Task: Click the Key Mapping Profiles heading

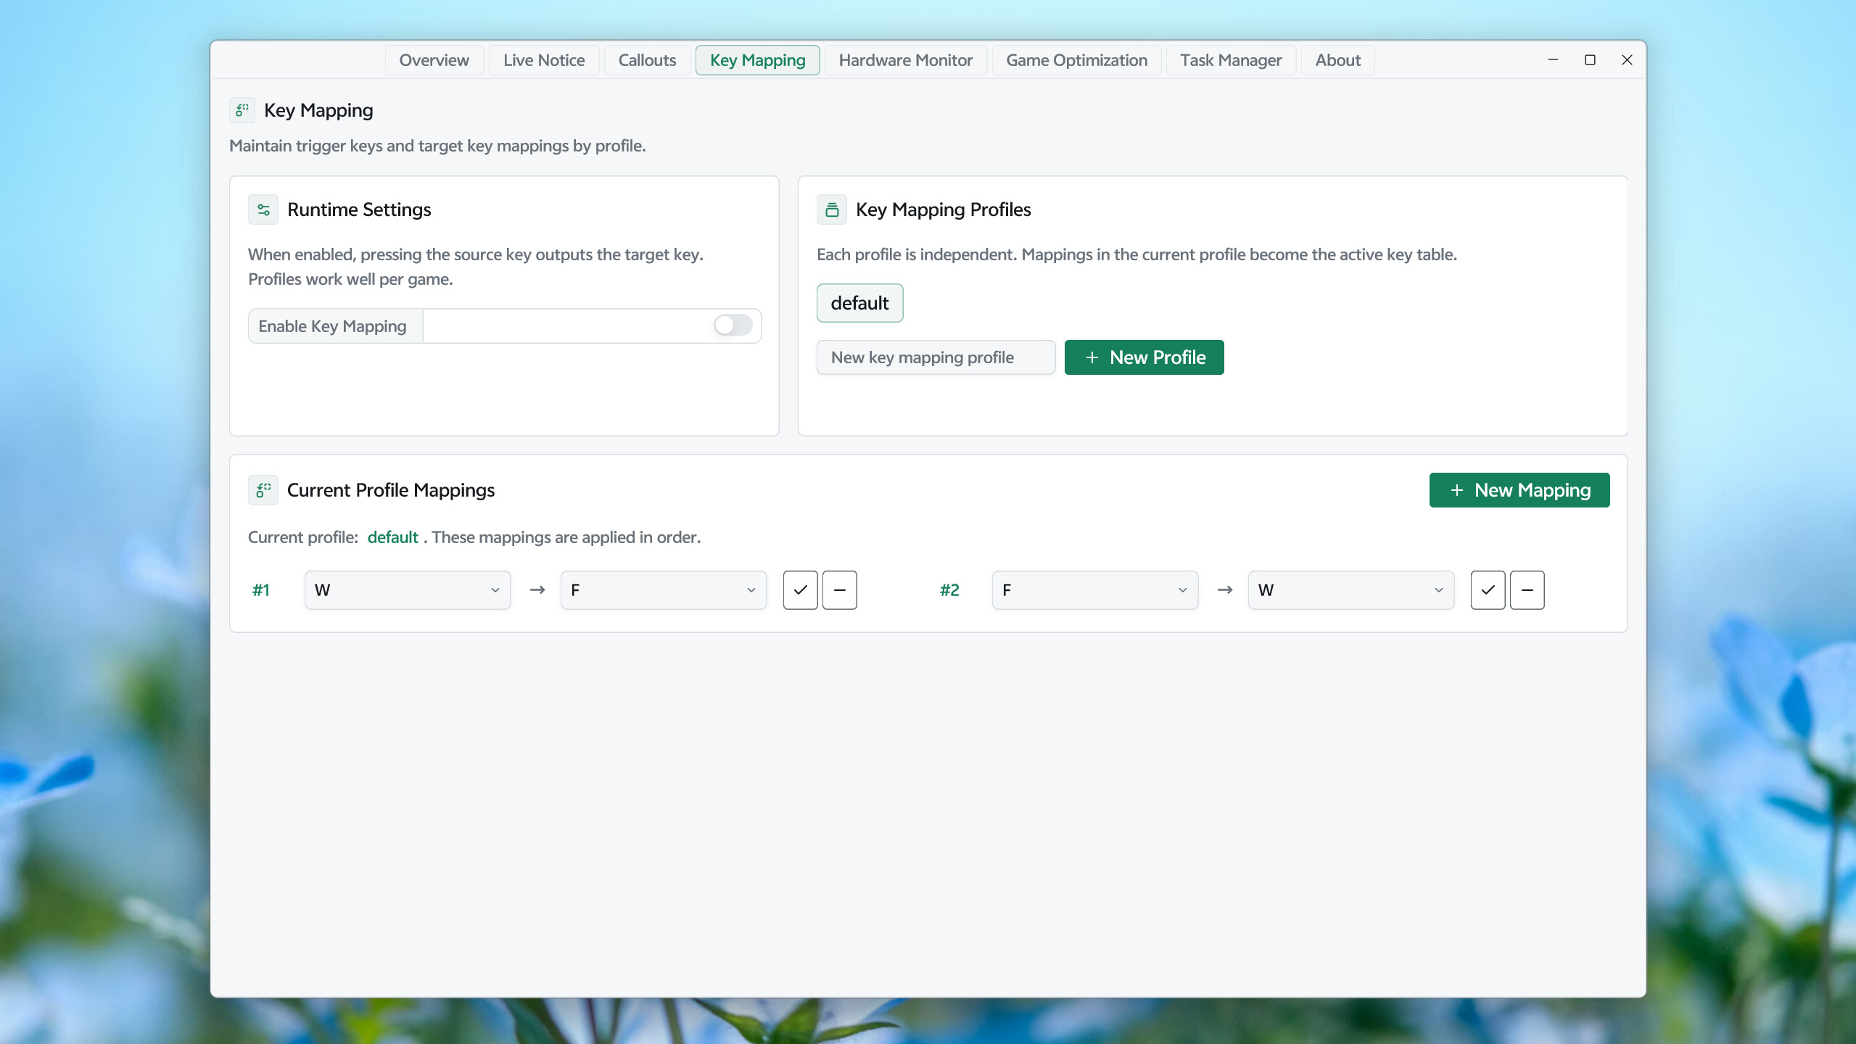Action: coord(943,210)
